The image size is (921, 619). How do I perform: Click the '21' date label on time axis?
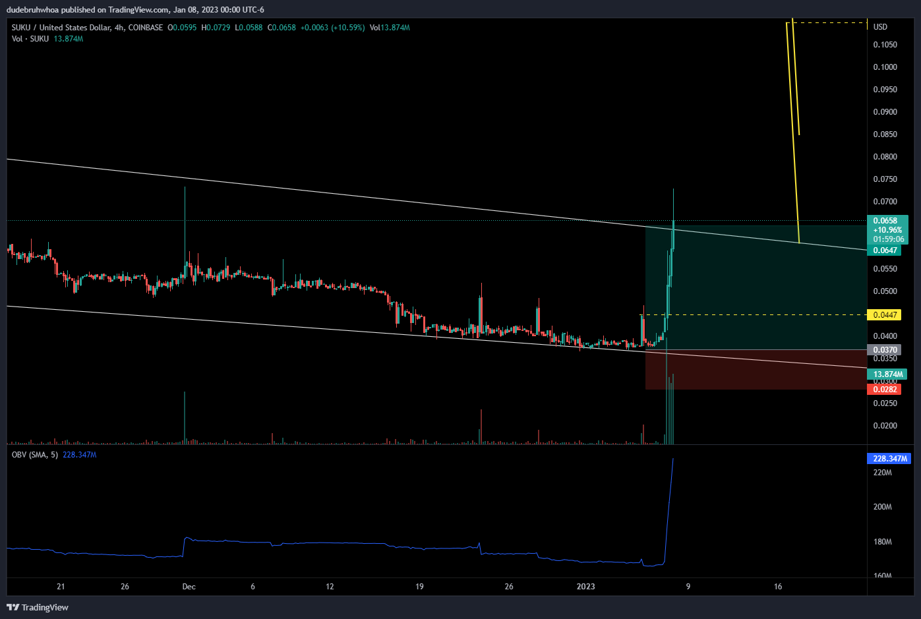point(61,587)
